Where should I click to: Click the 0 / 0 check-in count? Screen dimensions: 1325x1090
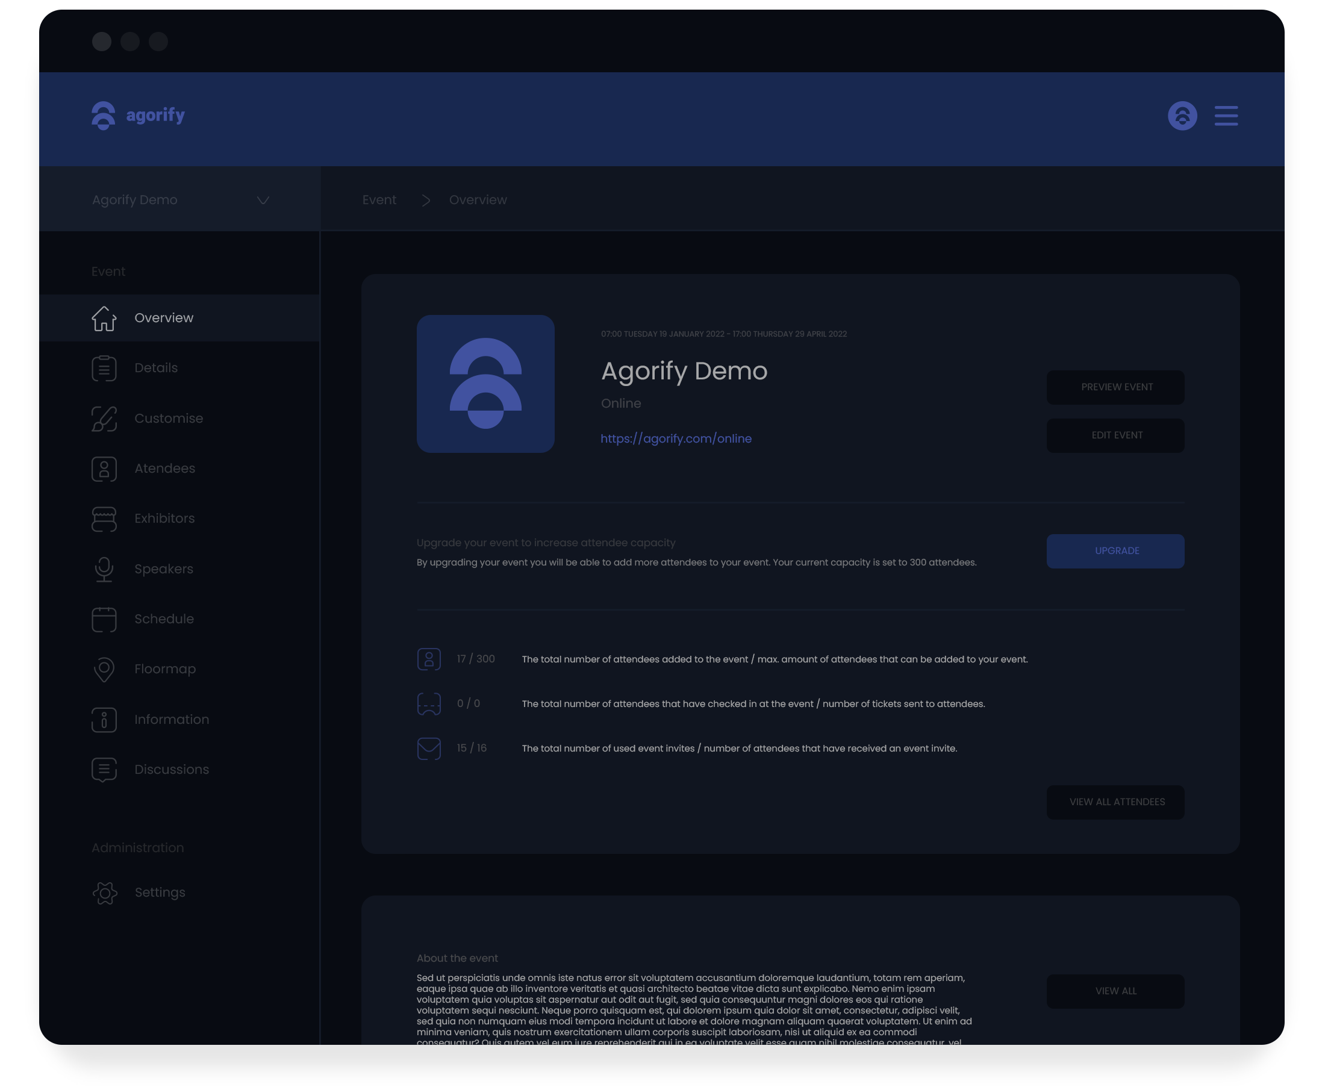click(469, 704)
